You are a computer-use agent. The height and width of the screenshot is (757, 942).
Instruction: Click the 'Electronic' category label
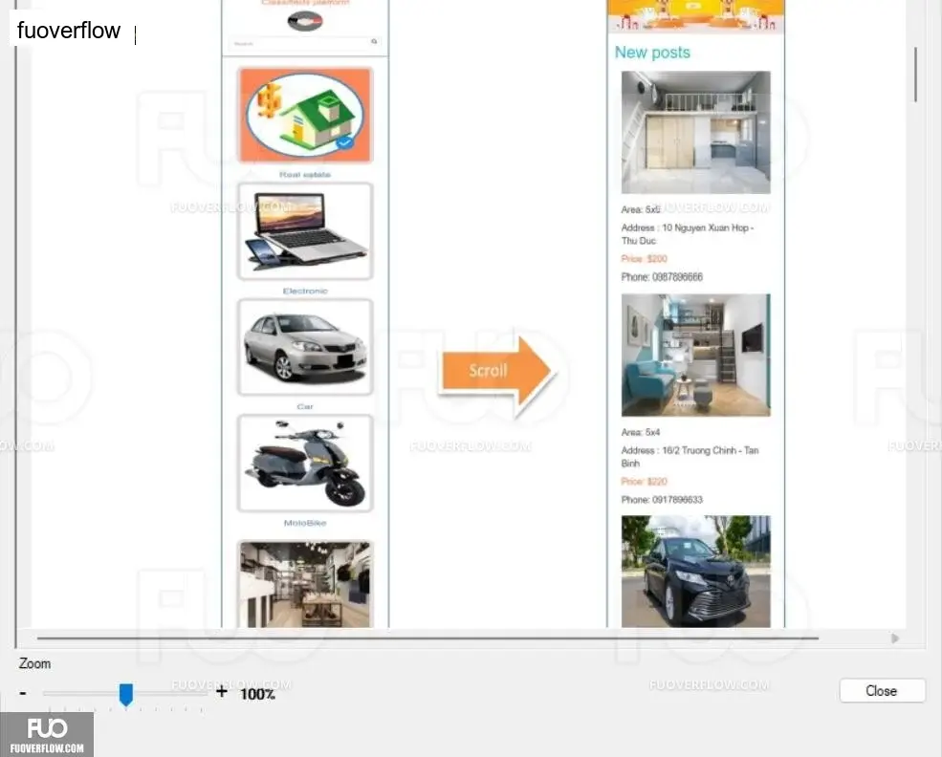click(305, 292)
